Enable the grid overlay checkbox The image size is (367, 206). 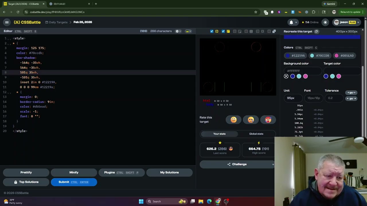pyautogui.click(x=246, y=31)
